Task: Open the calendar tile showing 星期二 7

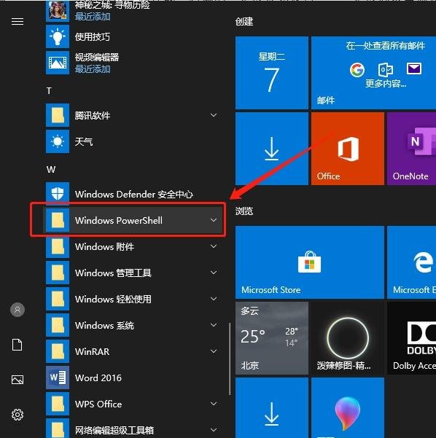Action: click(x=272, y=73)
